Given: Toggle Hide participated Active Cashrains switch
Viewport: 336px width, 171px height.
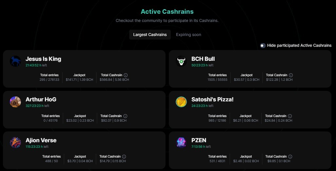Looking at the screenshot, I should [263, 45].
